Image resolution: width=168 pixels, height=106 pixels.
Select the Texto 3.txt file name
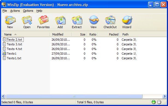(14, 44)
